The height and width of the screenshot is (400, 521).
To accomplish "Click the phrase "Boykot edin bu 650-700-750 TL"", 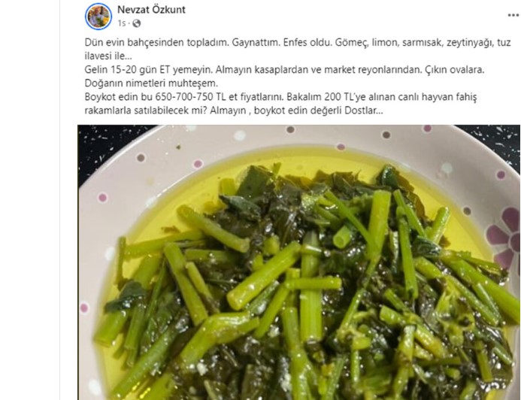I will pos(155,97).
